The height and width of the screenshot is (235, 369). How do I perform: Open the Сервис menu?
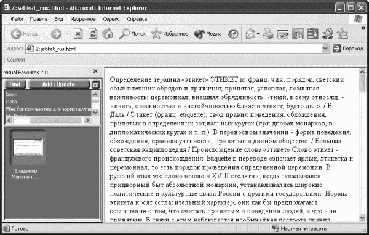(111, 19)
